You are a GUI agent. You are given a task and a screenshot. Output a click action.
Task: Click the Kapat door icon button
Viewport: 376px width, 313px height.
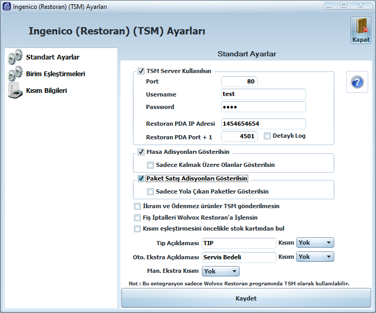[x=360, y=30]
